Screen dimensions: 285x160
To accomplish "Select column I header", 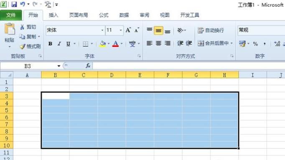I will pos(252,75).
